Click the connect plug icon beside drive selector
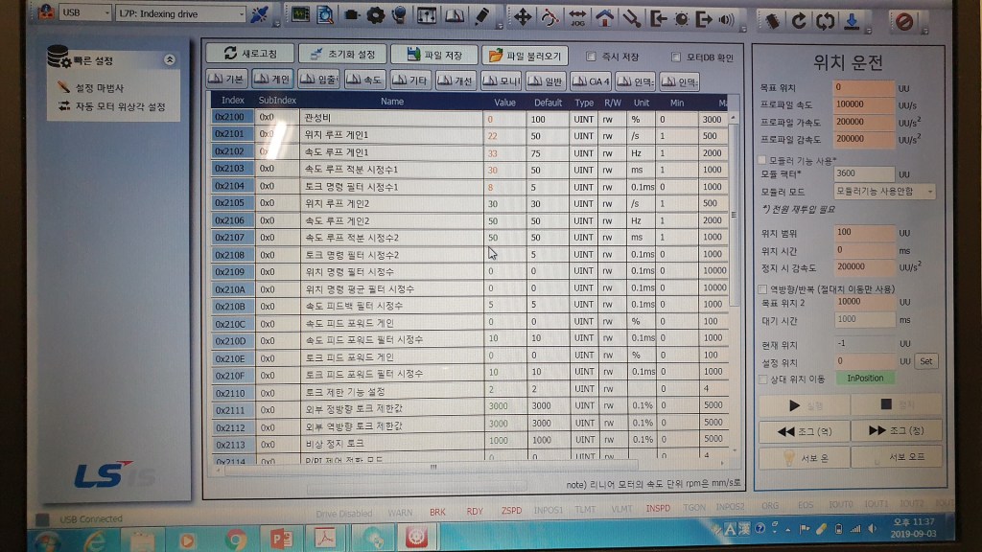 pos(259,15)
